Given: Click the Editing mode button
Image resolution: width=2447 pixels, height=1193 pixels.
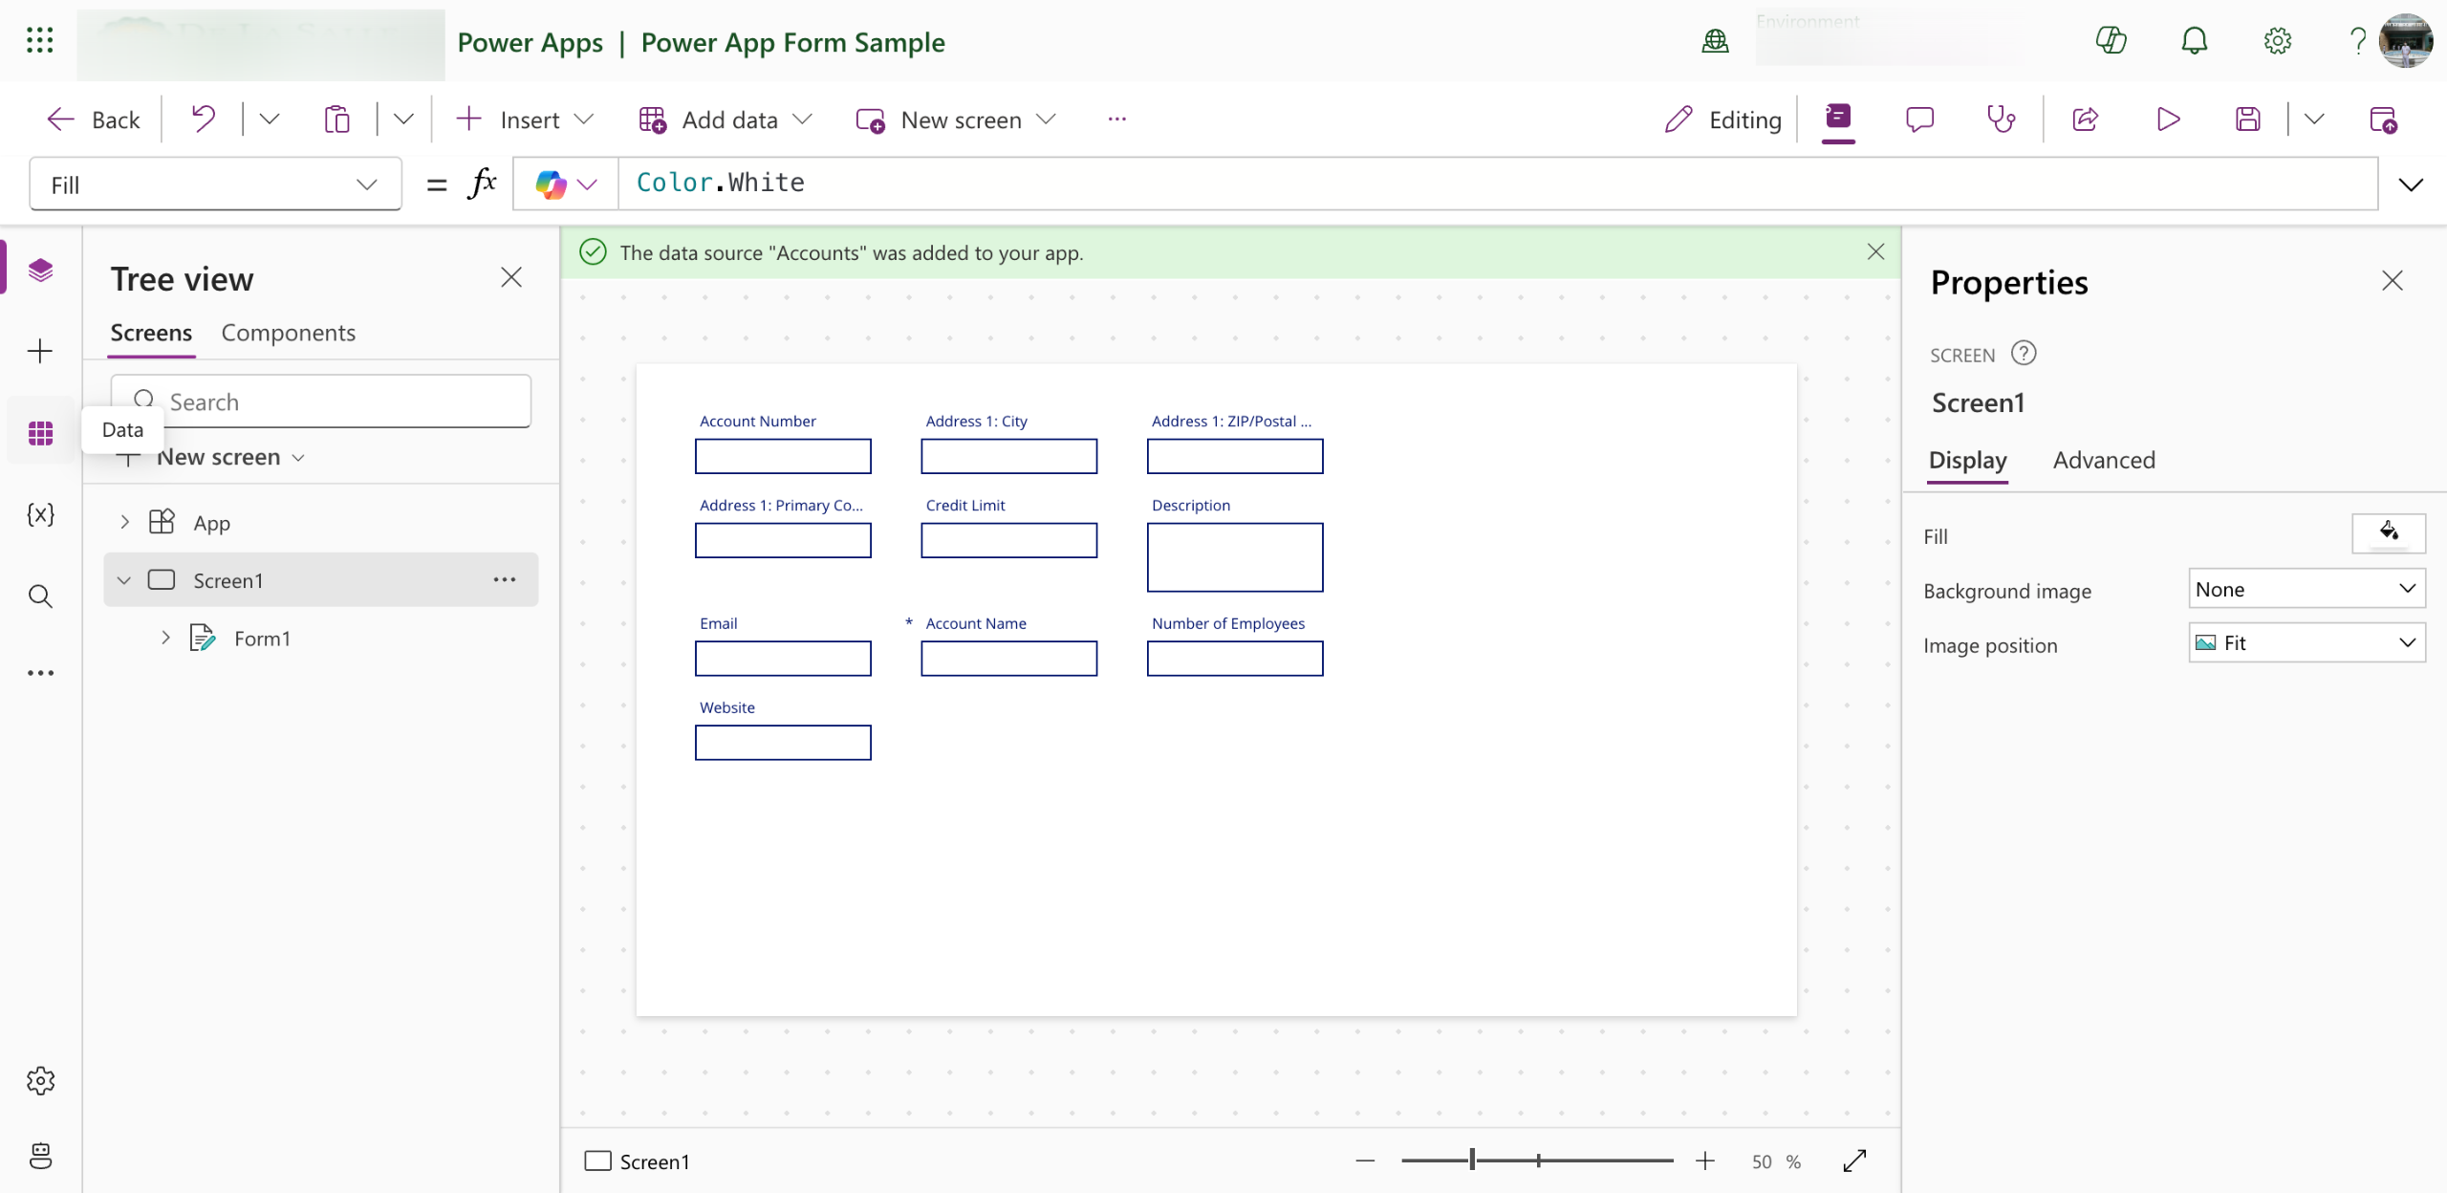Looking at the screenshot, I should tap(1723, 119).
